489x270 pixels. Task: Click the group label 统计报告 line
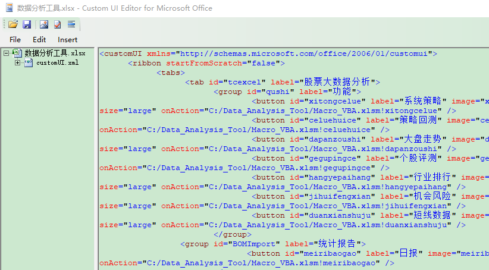point(273,244)
